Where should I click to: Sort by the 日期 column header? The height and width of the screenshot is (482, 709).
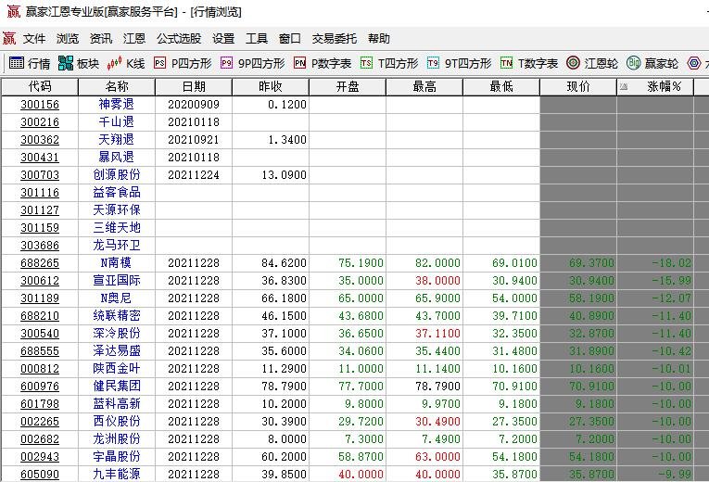194,87
